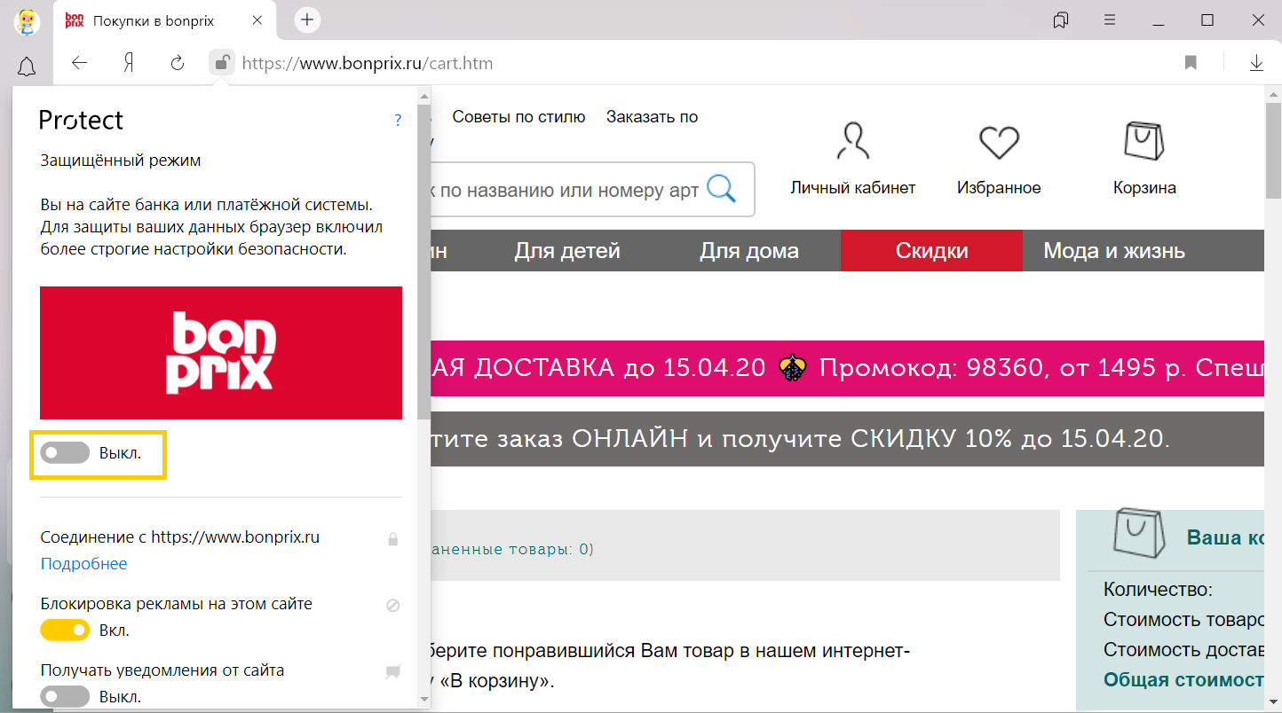The width and height of the screenshot is (1282, 713).
Task: Open Yandex home via the Я icon
Action: [128, 63]
